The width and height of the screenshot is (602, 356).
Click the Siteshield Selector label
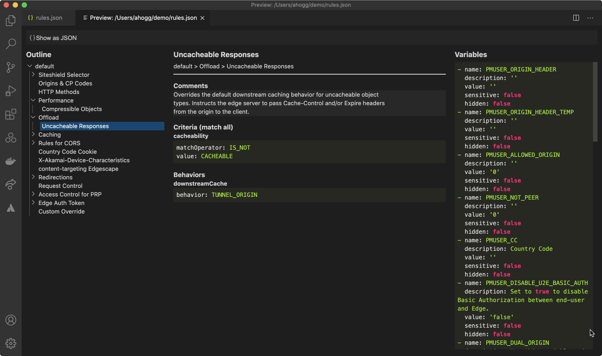(64, 75)
